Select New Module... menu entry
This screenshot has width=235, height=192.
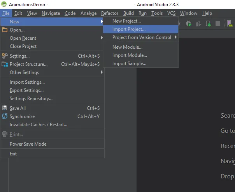coord(141,47)
